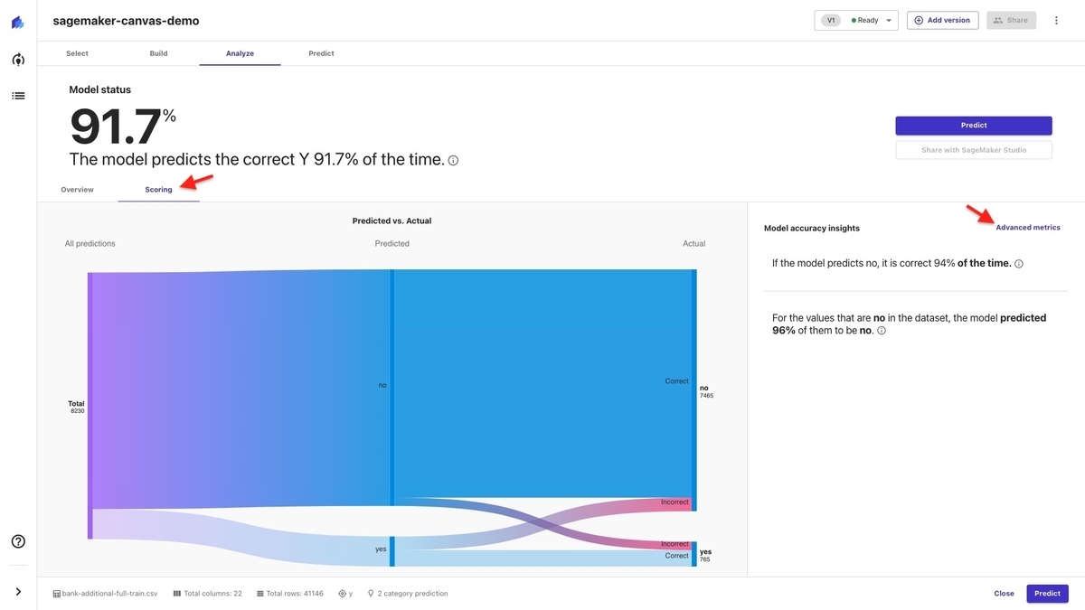Click info icon after 'predicted 96%' insight

(x=882, y=331)
